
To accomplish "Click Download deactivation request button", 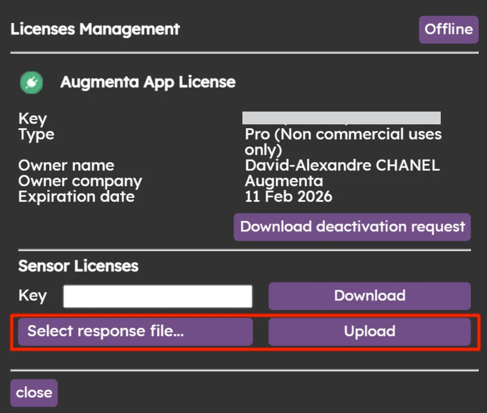I will [352, 227].
